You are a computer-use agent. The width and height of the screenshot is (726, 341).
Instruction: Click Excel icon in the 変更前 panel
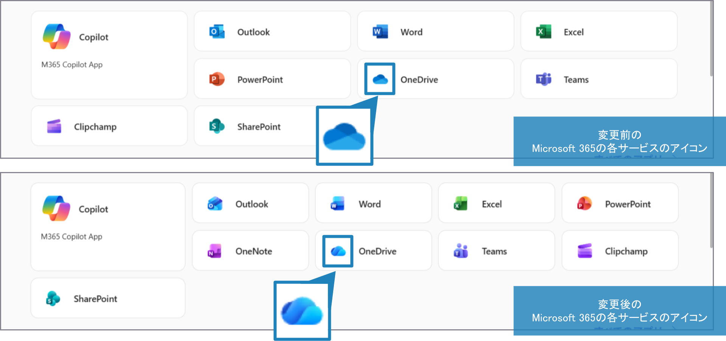click(543, 32)
